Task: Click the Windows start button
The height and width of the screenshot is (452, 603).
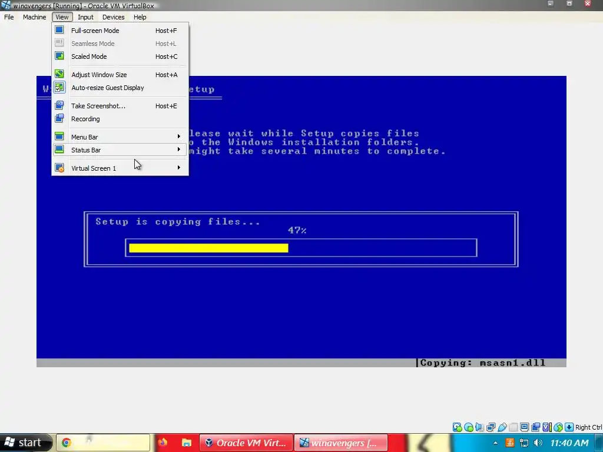Action: [x=25, y=443]
